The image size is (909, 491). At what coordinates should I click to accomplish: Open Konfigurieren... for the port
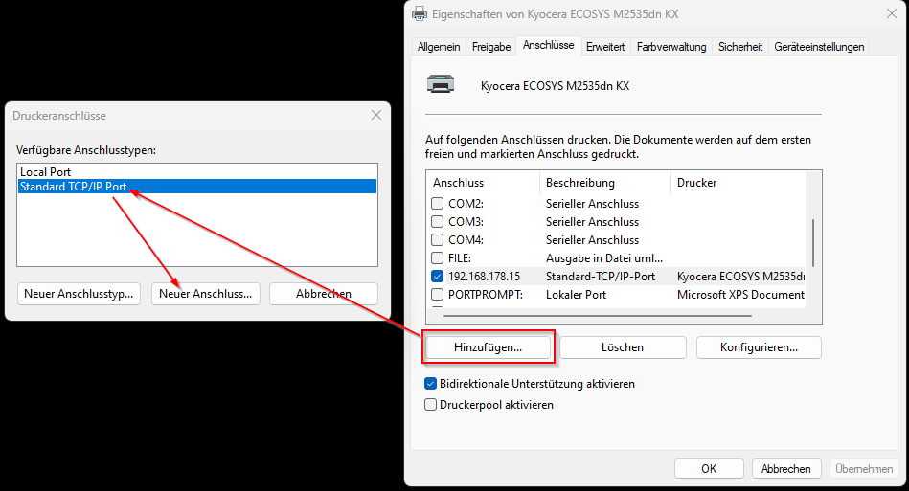[x=759, y=347]
